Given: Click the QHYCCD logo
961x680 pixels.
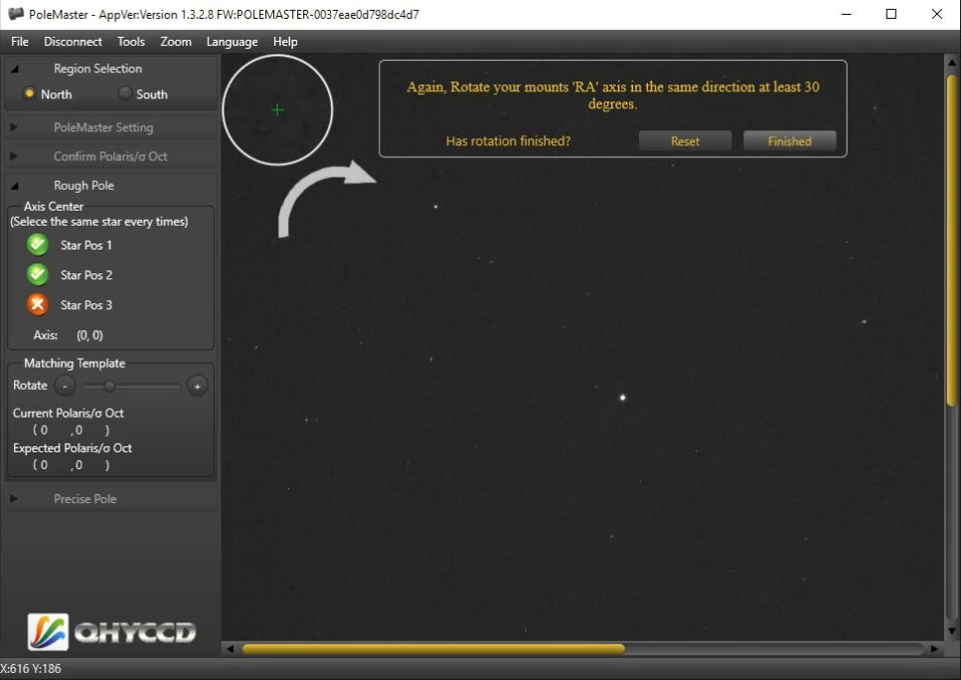Looking at the screenshot, I should 111,631.
